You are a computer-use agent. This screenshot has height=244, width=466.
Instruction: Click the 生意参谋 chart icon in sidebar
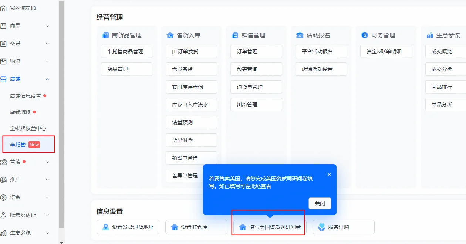(x=3, y=233)
